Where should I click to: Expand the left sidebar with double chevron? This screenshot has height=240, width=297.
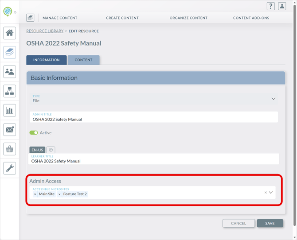pyautogui.click(x=15, y=12)
